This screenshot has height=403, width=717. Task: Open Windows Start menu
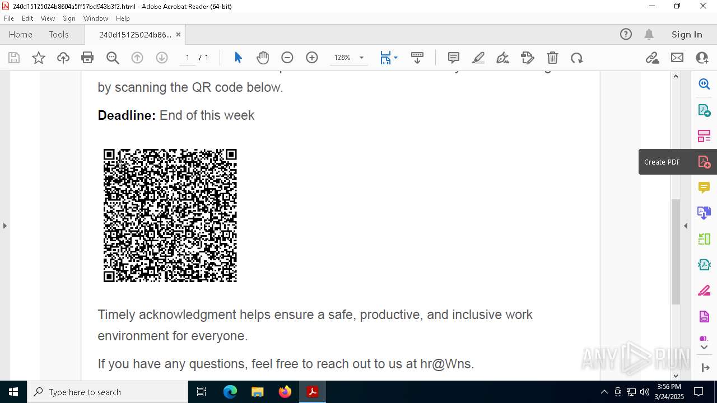[x=13, y=392]
